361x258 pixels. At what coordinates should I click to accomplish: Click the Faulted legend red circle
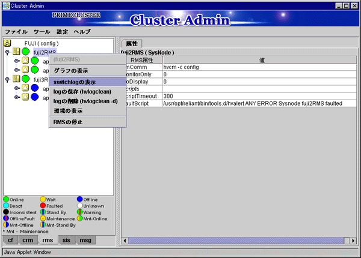(43, 205)
